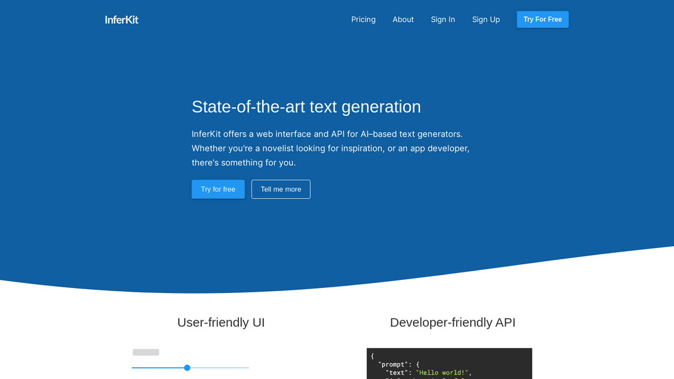Image resolution: width=674 pixels, height=379 pixels.
Task: Open the Pricing page
Action: [363, 19]
